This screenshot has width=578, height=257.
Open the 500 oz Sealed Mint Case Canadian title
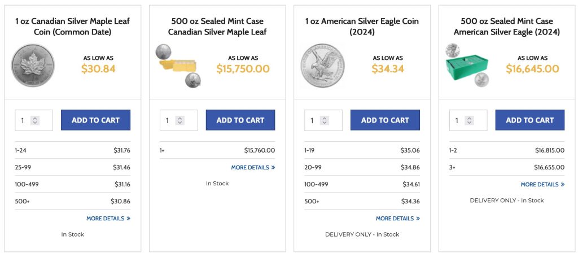coord(217,27)
